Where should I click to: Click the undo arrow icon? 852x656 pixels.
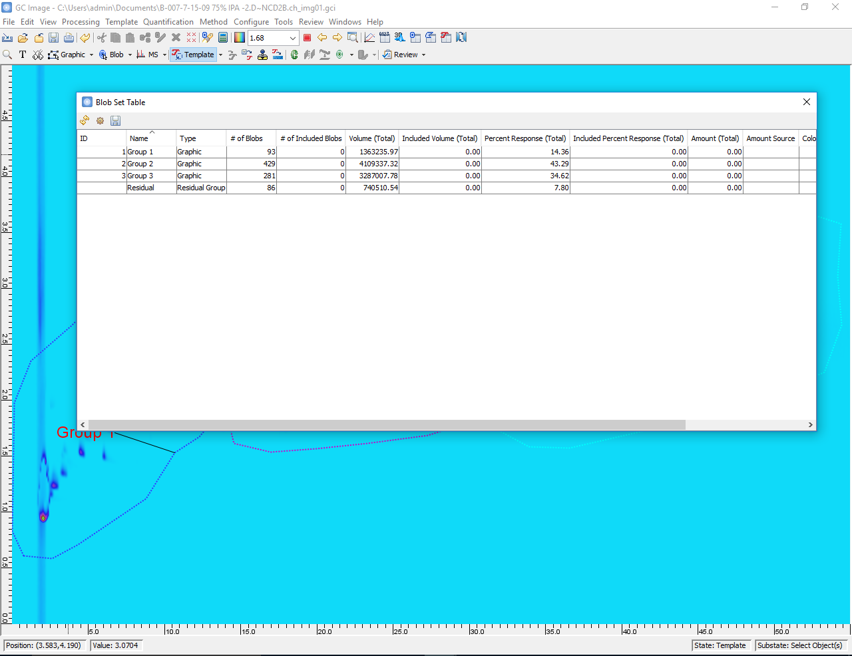85,38
